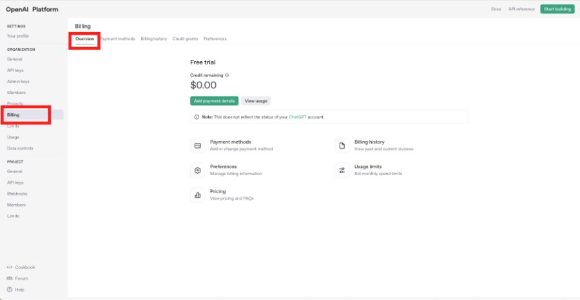Click the Free trial heading

click(203, 62)
